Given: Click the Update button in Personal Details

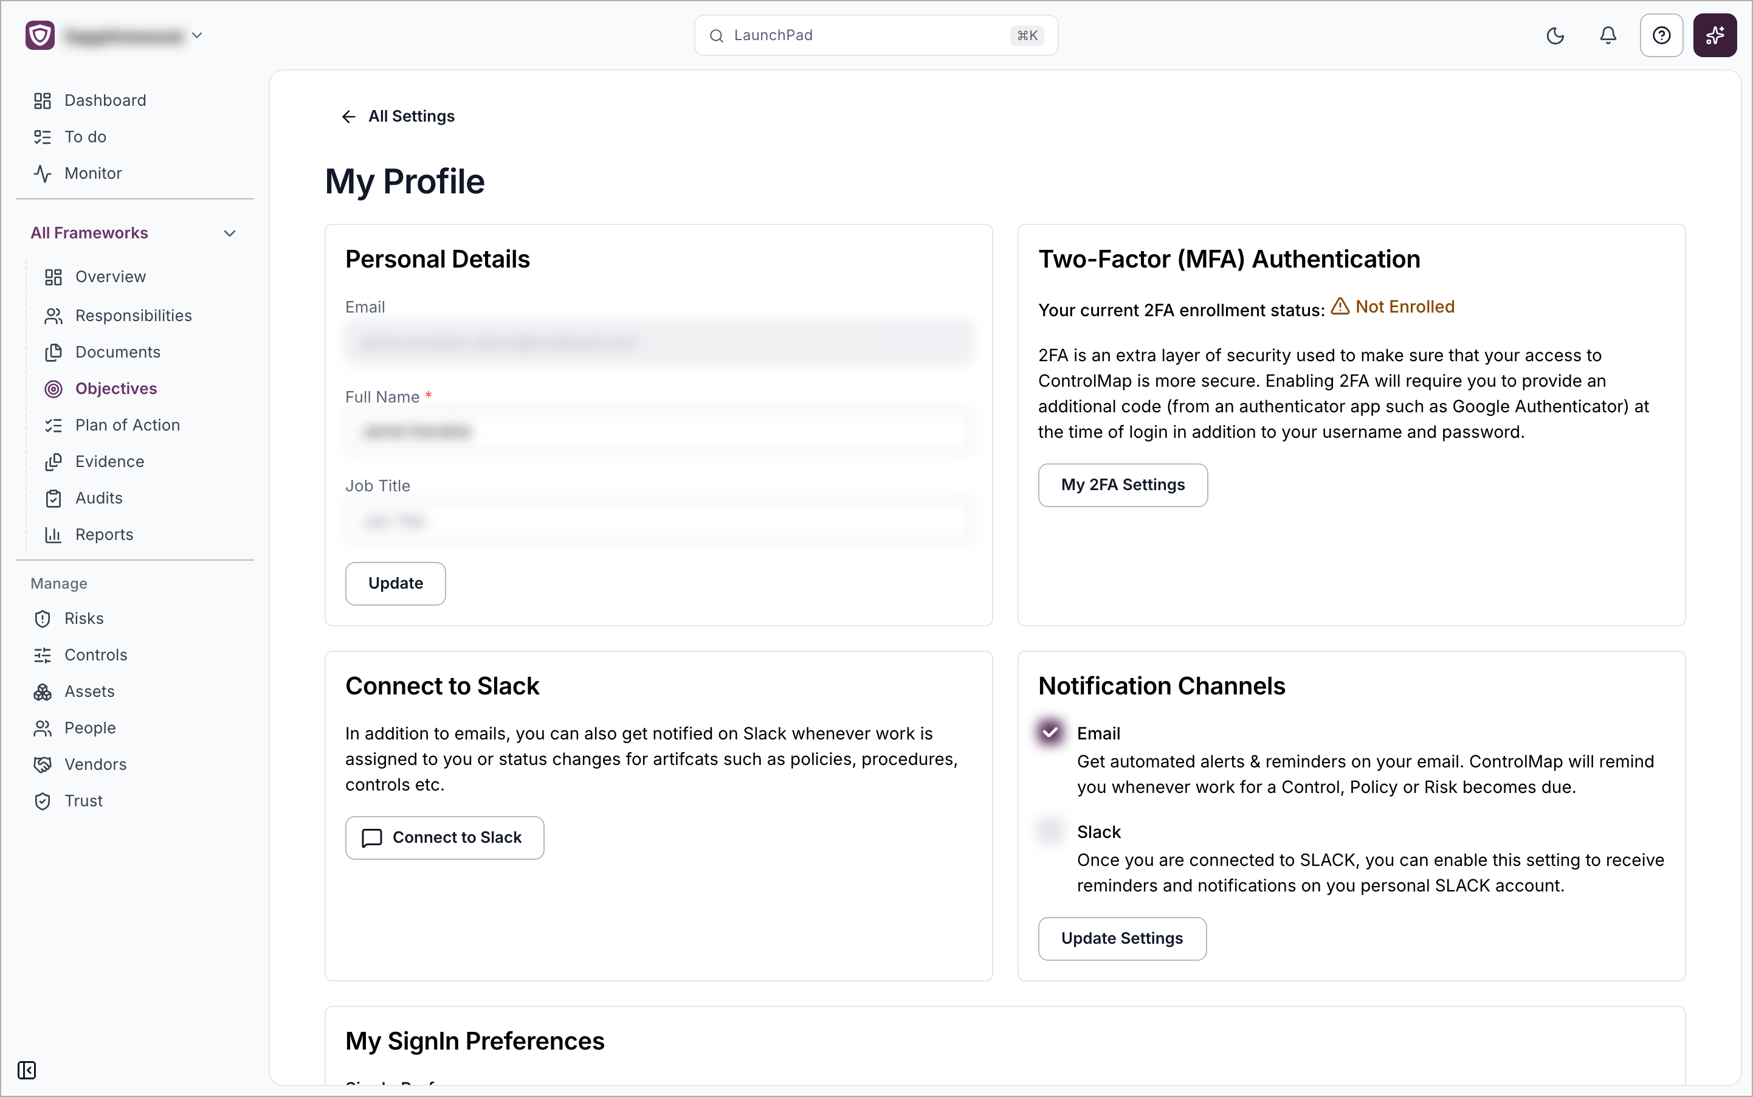Looking at the screenshot, I should pyautogui.click(x=395, y=583).
